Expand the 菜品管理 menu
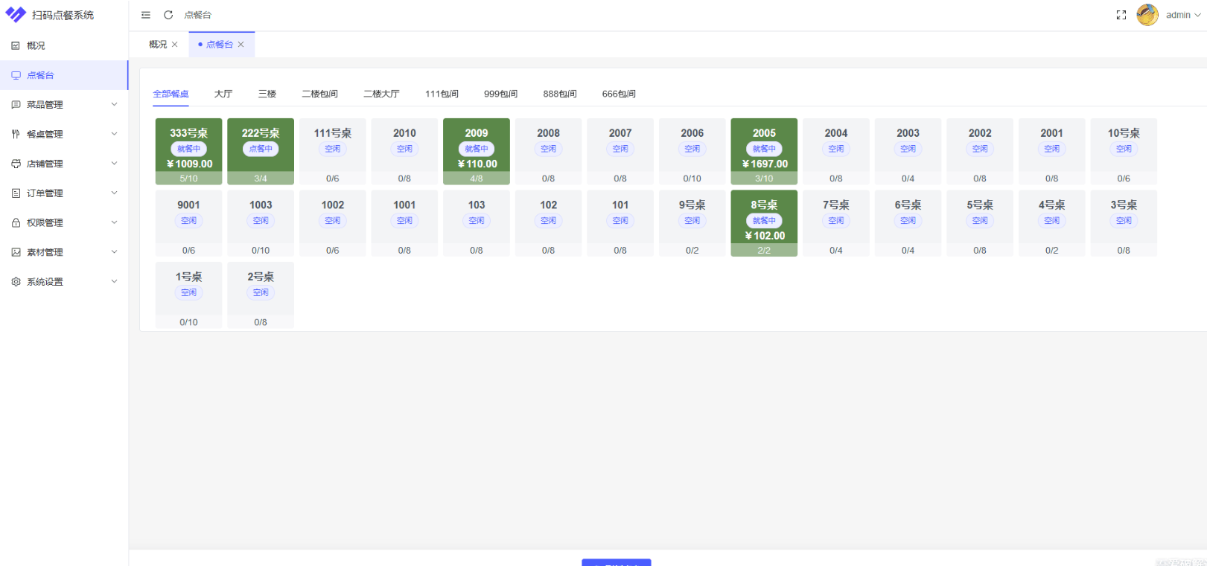The width and height of the screenshot is (1207, 566). (63, 105)
